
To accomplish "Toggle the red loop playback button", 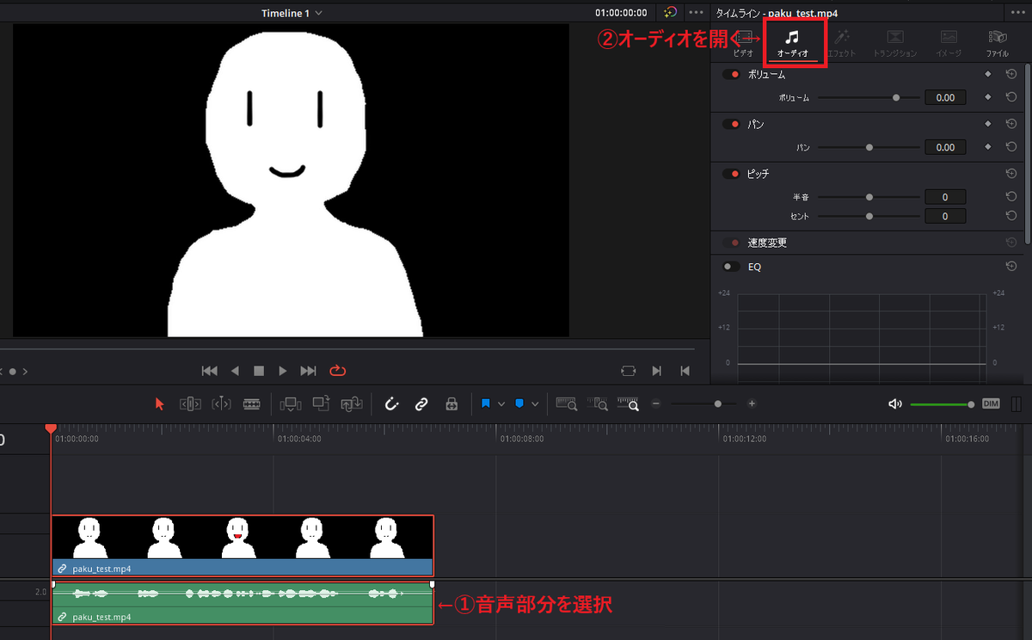I will pyautogui.click(x=337, y=371).
